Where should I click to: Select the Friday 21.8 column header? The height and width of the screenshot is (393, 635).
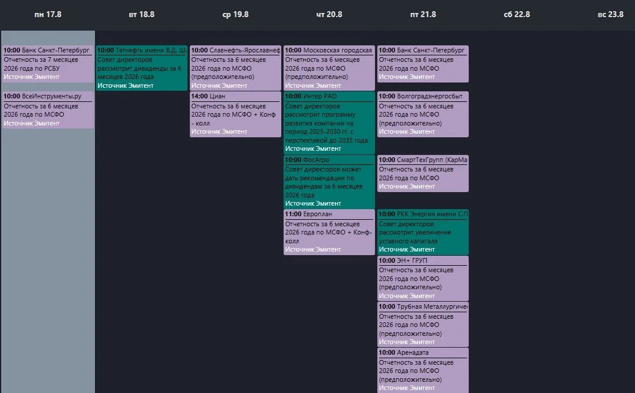tap(423, 15)
